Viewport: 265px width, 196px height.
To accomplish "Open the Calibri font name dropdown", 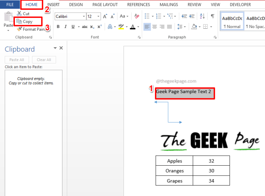I will [84, 16].
